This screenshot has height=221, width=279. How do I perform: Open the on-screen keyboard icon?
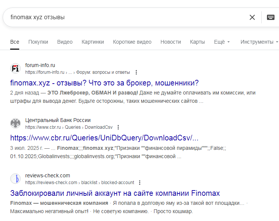coord(271,17)
